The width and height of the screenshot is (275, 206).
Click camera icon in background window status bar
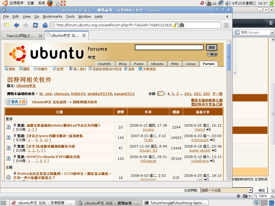(245, 196)
